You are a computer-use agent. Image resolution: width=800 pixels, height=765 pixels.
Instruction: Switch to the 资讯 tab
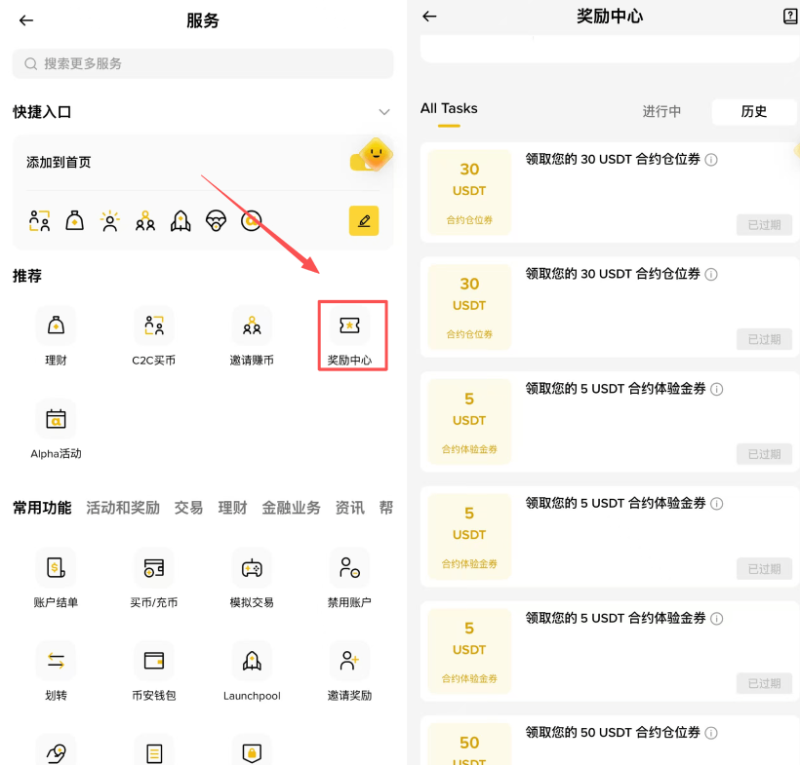(x=350, y=508)
